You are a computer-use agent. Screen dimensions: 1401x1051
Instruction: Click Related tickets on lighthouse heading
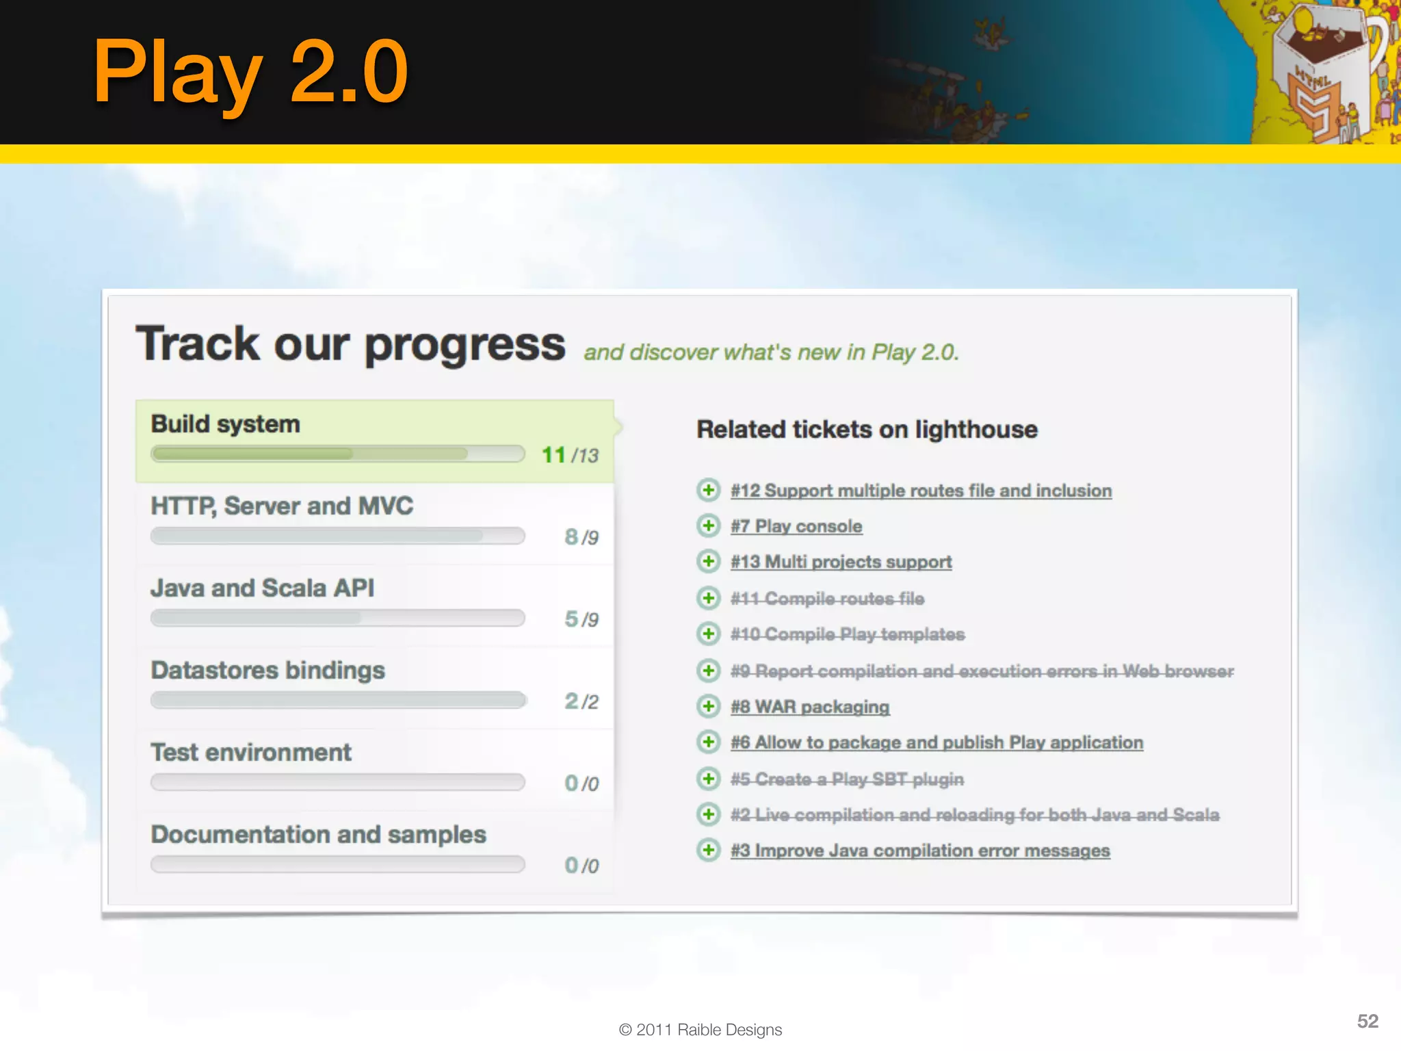867,430
